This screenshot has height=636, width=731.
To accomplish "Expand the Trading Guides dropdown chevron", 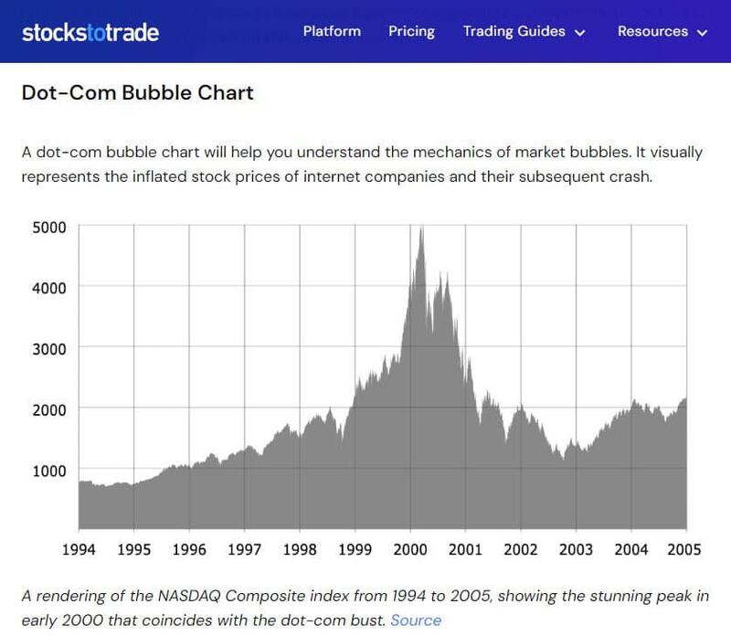I will pos(579,32).
